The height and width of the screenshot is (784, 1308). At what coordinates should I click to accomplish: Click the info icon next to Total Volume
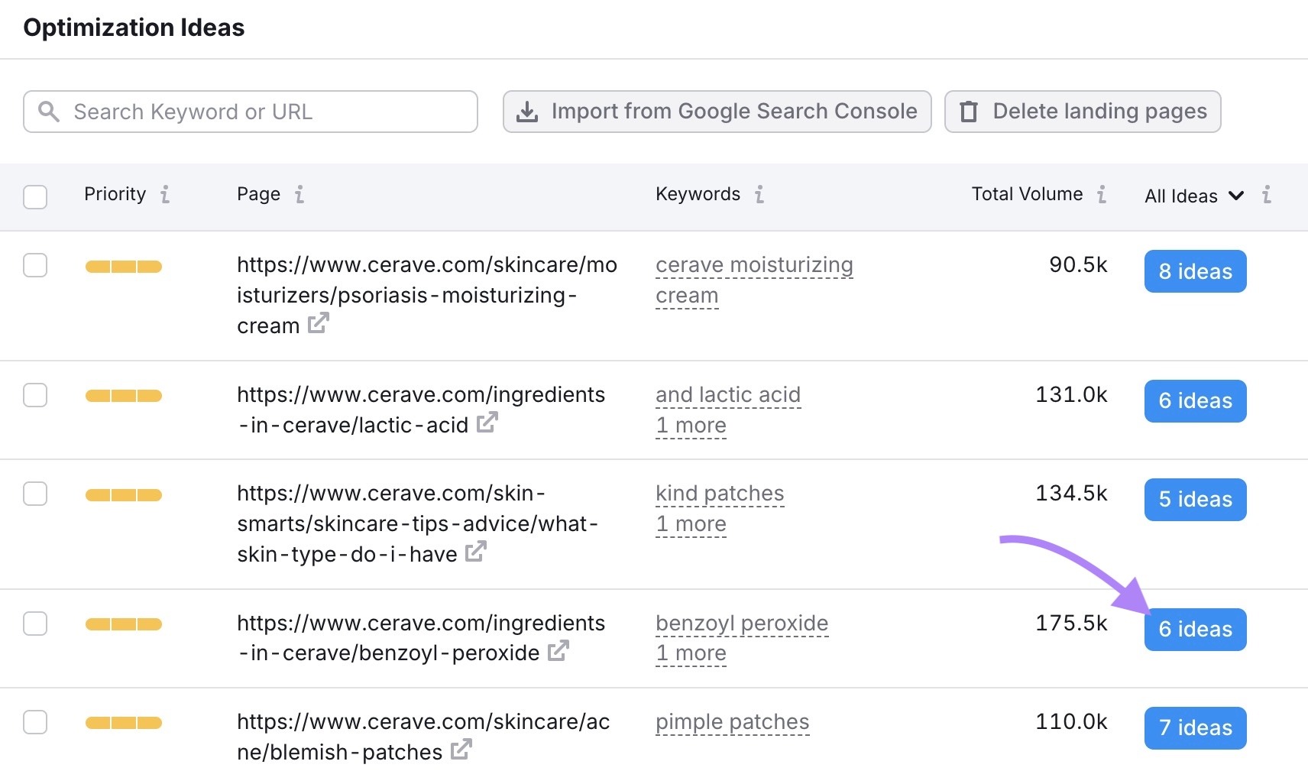point(1101,195)
